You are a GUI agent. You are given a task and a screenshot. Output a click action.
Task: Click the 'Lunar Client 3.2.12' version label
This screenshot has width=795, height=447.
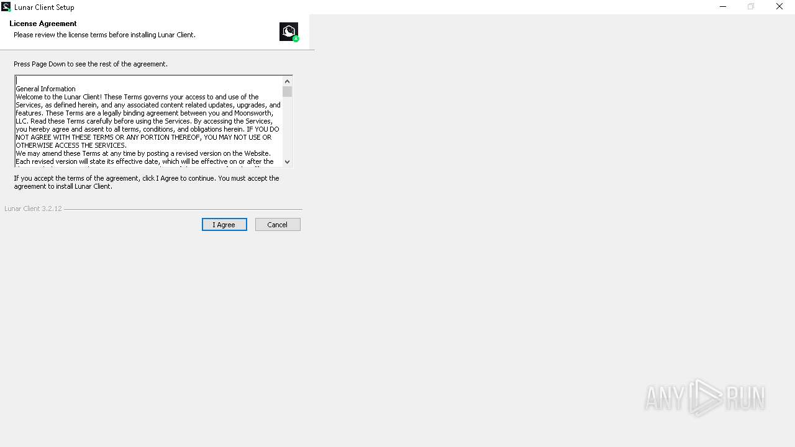coord(33,209)
